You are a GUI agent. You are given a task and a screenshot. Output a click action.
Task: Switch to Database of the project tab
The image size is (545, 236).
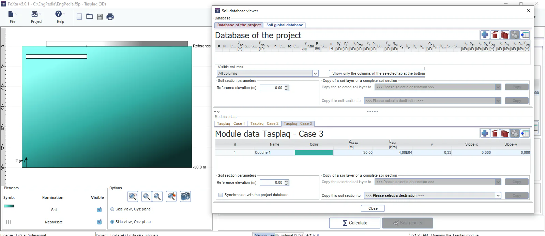tap(239, 25)
